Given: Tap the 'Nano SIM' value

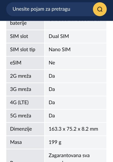Looking at the screenshot, I should coord(60,49).
